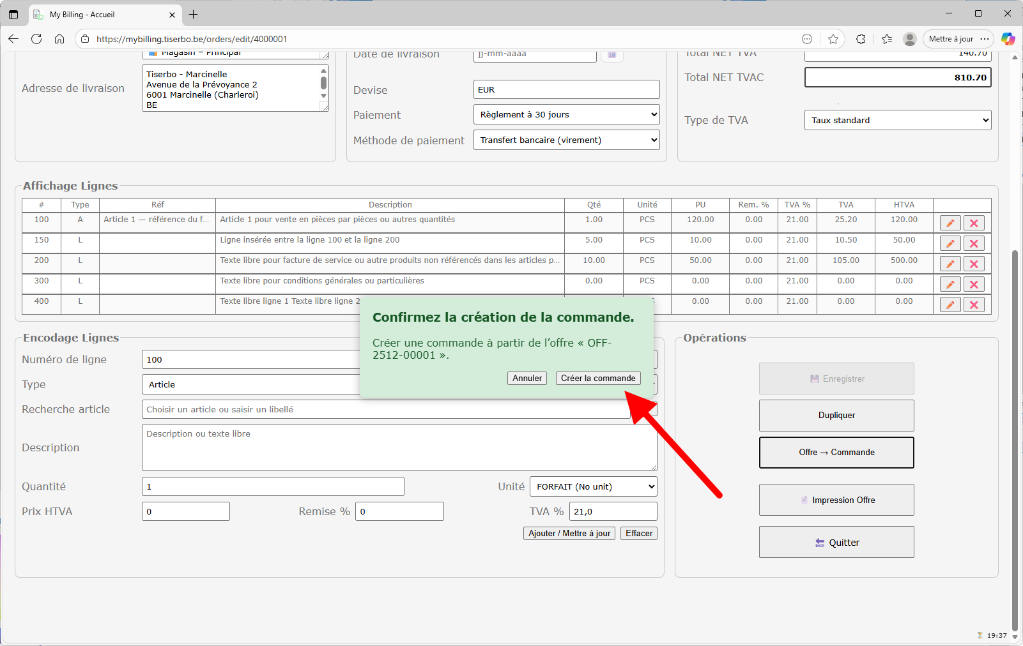Viewport: 1023px width, 646px height.
Task: Open the Unité dropdown showing FORFAIT
Action: pyautogui.click(x=593, y=487)
